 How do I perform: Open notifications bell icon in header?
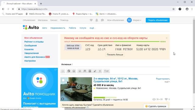click(97, 20)
